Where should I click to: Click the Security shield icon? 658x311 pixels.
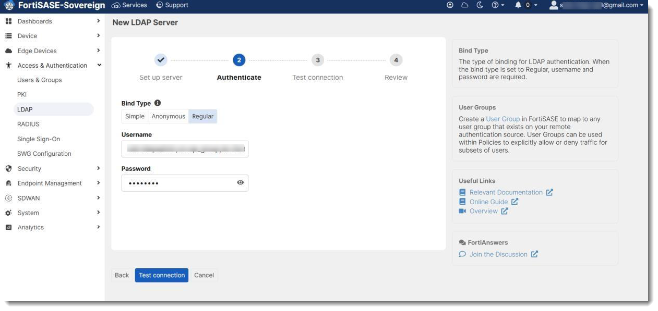[x=8, y=169]
